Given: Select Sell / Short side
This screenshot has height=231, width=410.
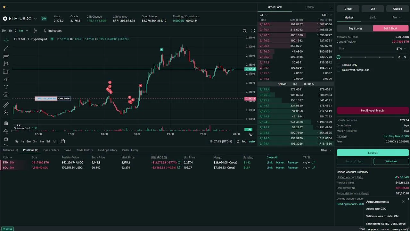Looking at the screenshot, I should pos(391,28).
